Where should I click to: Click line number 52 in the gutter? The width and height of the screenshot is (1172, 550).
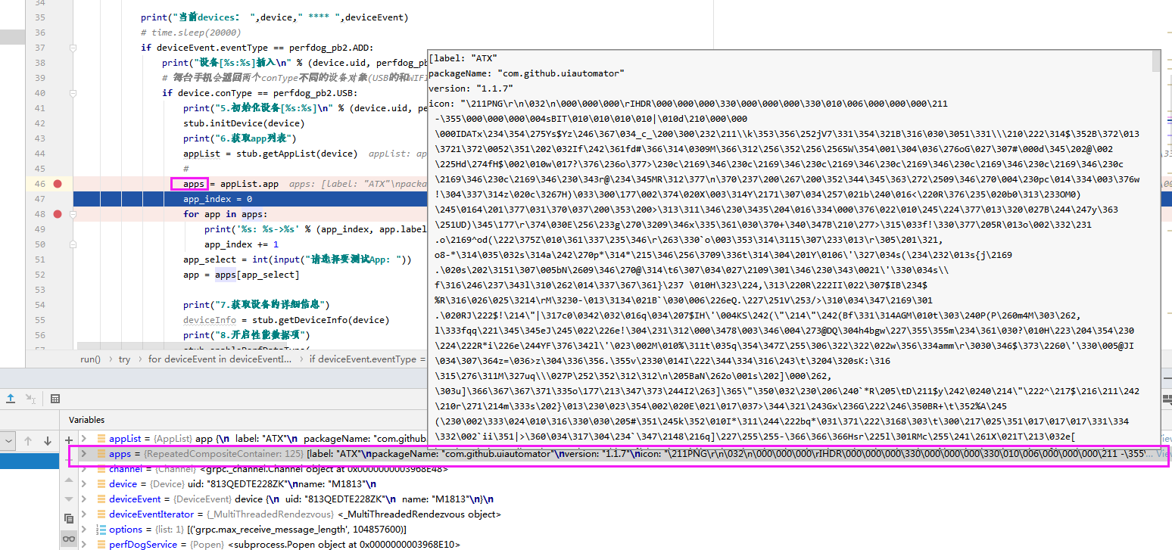40,275
